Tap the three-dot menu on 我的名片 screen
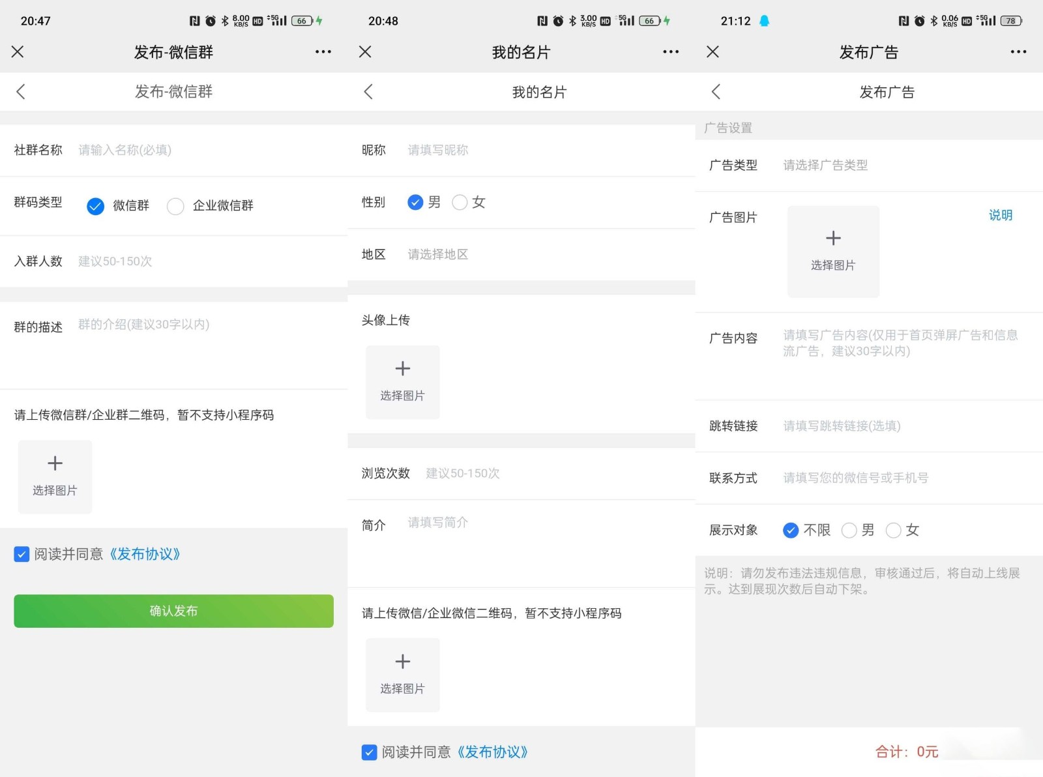 point(671,52)
